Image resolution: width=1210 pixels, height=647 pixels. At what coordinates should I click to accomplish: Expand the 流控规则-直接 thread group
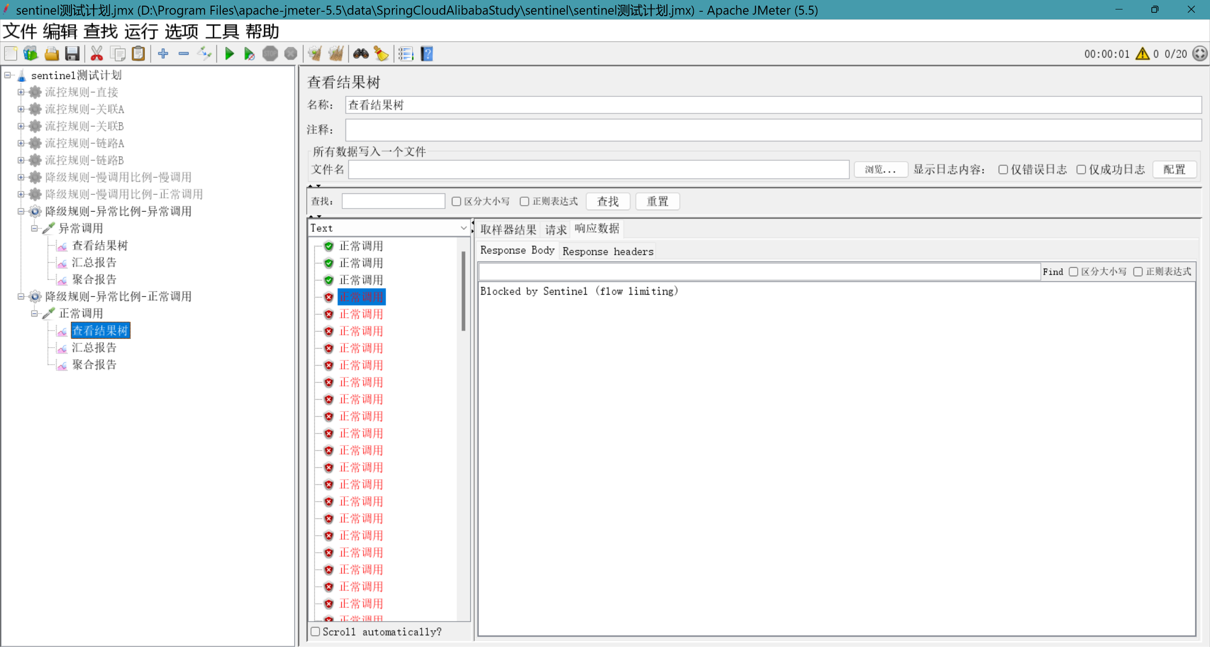[x=21, y=92]
